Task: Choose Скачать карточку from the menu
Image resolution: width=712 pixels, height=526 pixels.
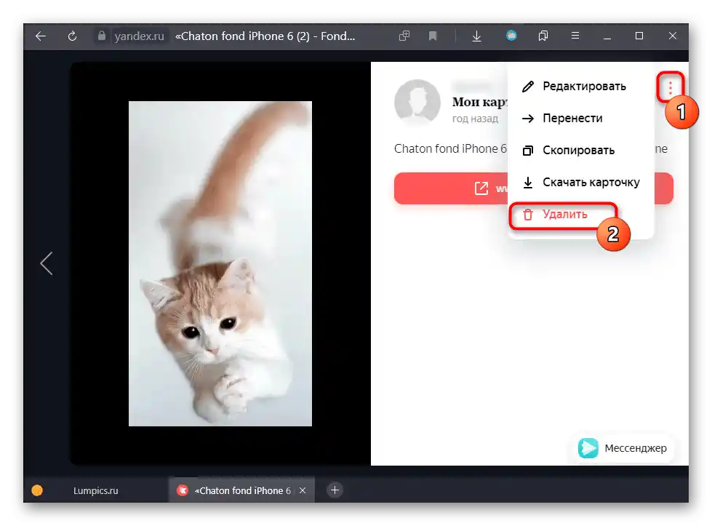Action: (x=581, y=182)
